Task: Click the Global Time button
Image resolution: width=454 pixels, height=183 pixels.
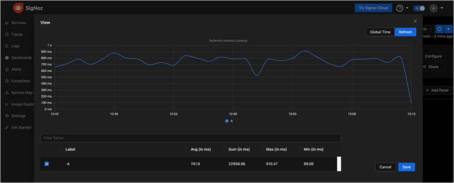Action: point(380,32)
